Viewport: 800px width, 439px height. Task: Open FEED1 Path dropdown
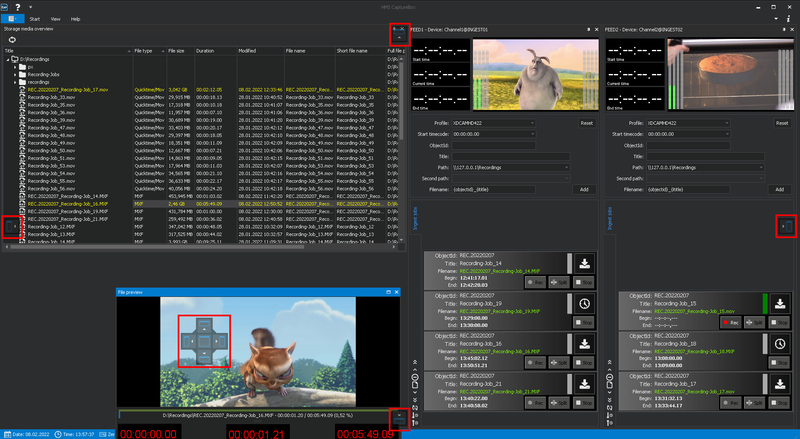566,167
